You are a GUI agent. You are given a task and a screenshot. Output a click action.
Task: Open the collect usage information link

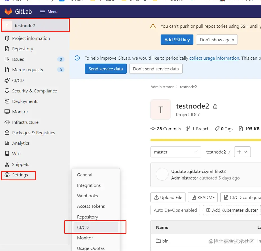(x=214, y=58)
